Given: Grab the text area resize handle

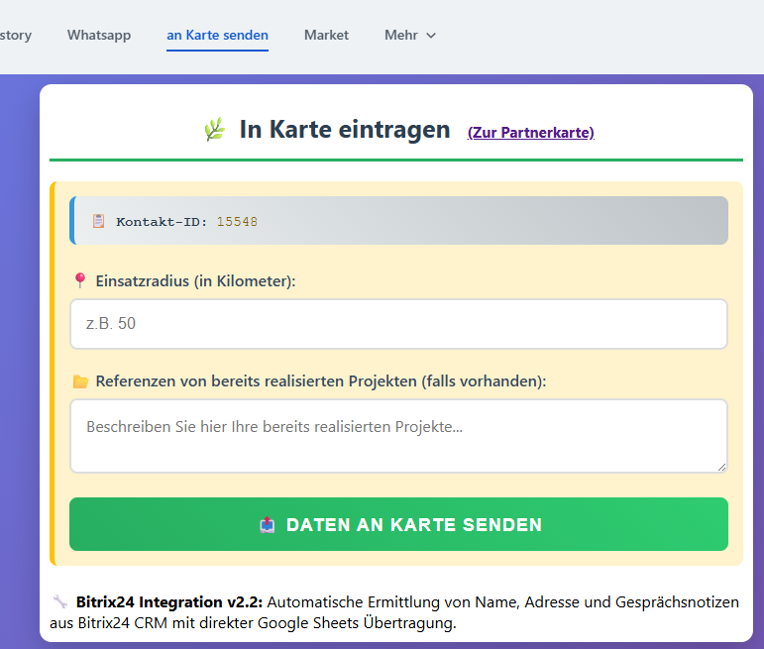Looking at the screenshot, I should click(x=721, y=467).
